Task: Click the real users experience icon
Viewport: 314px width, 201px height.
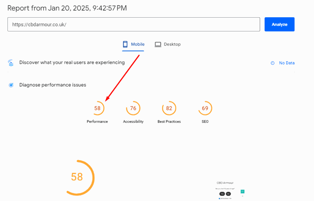Action: [11, 63]
